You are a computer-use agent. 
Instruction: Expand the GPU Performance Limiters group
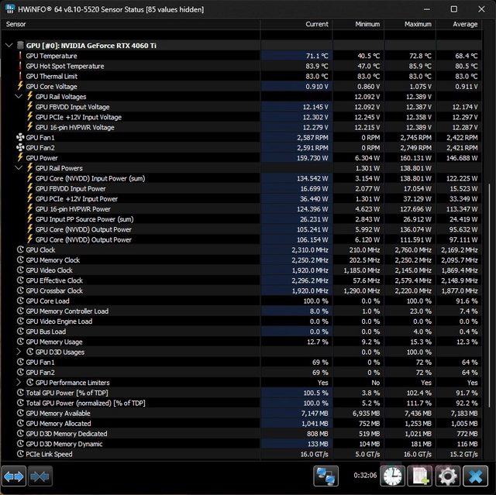point(19,383)
